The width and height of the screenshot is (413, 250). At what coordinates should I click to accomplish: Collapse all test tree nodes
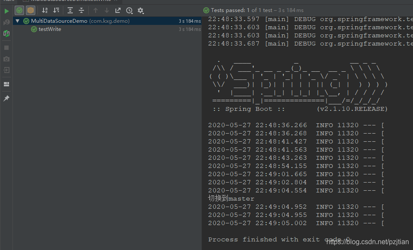click(81, 10)
